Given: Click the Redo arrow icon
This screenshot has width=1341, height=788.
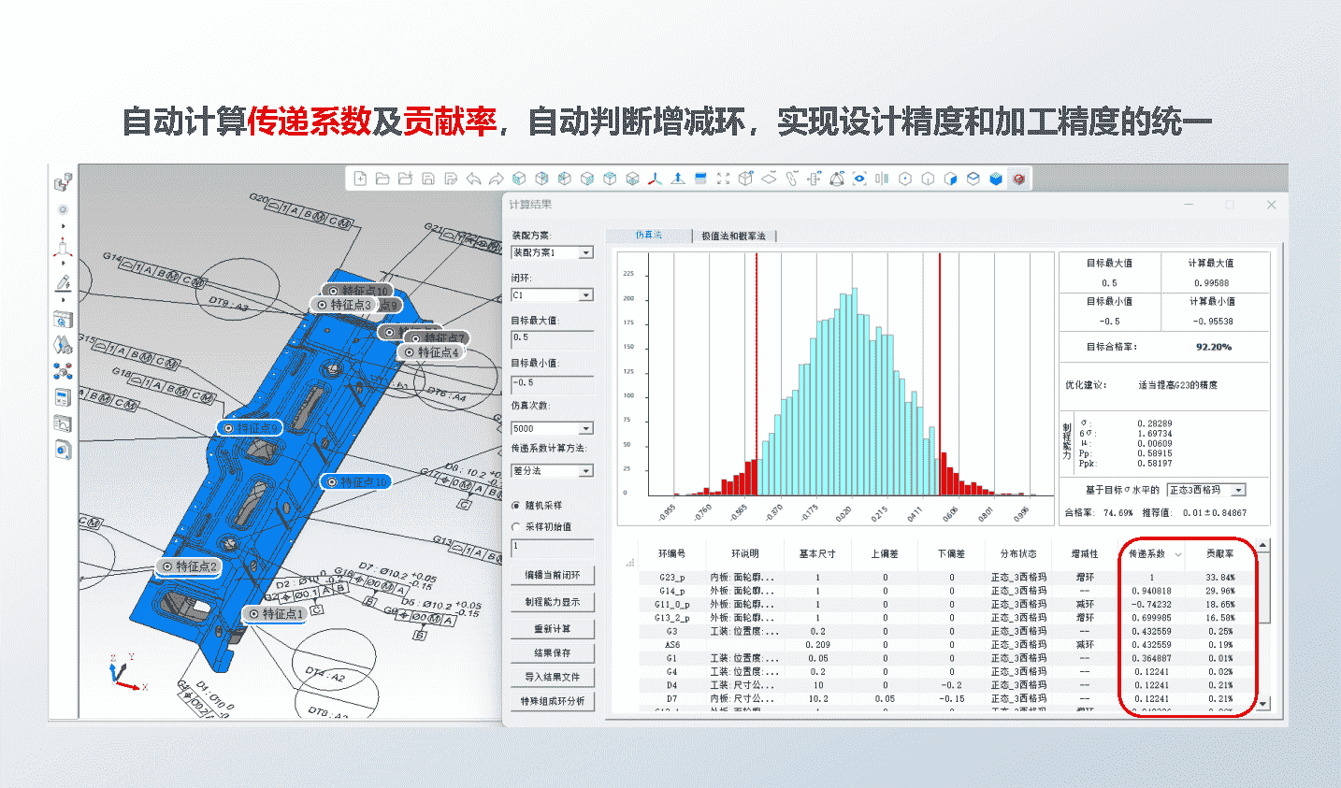Looking at the screenshot, I should pyautogui.click(x=497, y=179).
